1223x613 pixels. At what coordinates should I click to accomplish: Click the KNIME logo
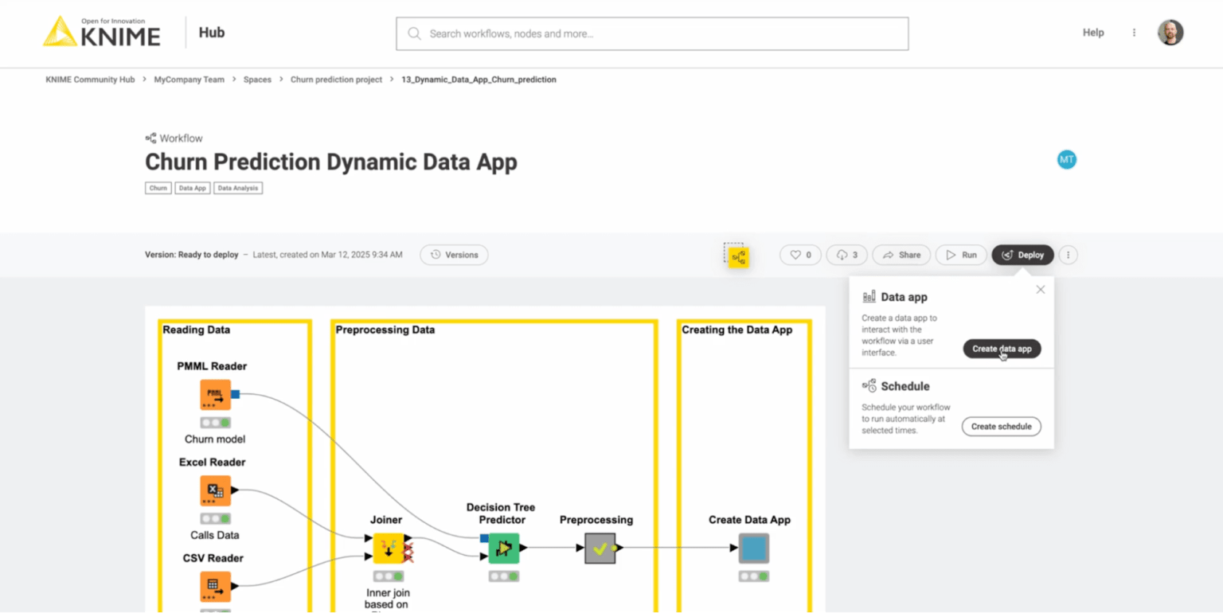[102, 32]
